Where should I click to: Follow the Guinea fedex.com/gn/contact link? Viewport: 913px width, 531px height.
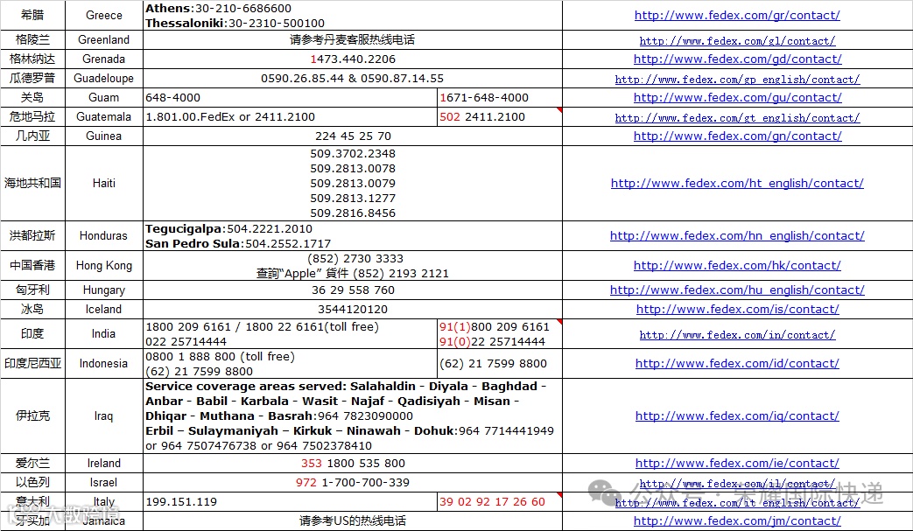click(x=737, y=136)
